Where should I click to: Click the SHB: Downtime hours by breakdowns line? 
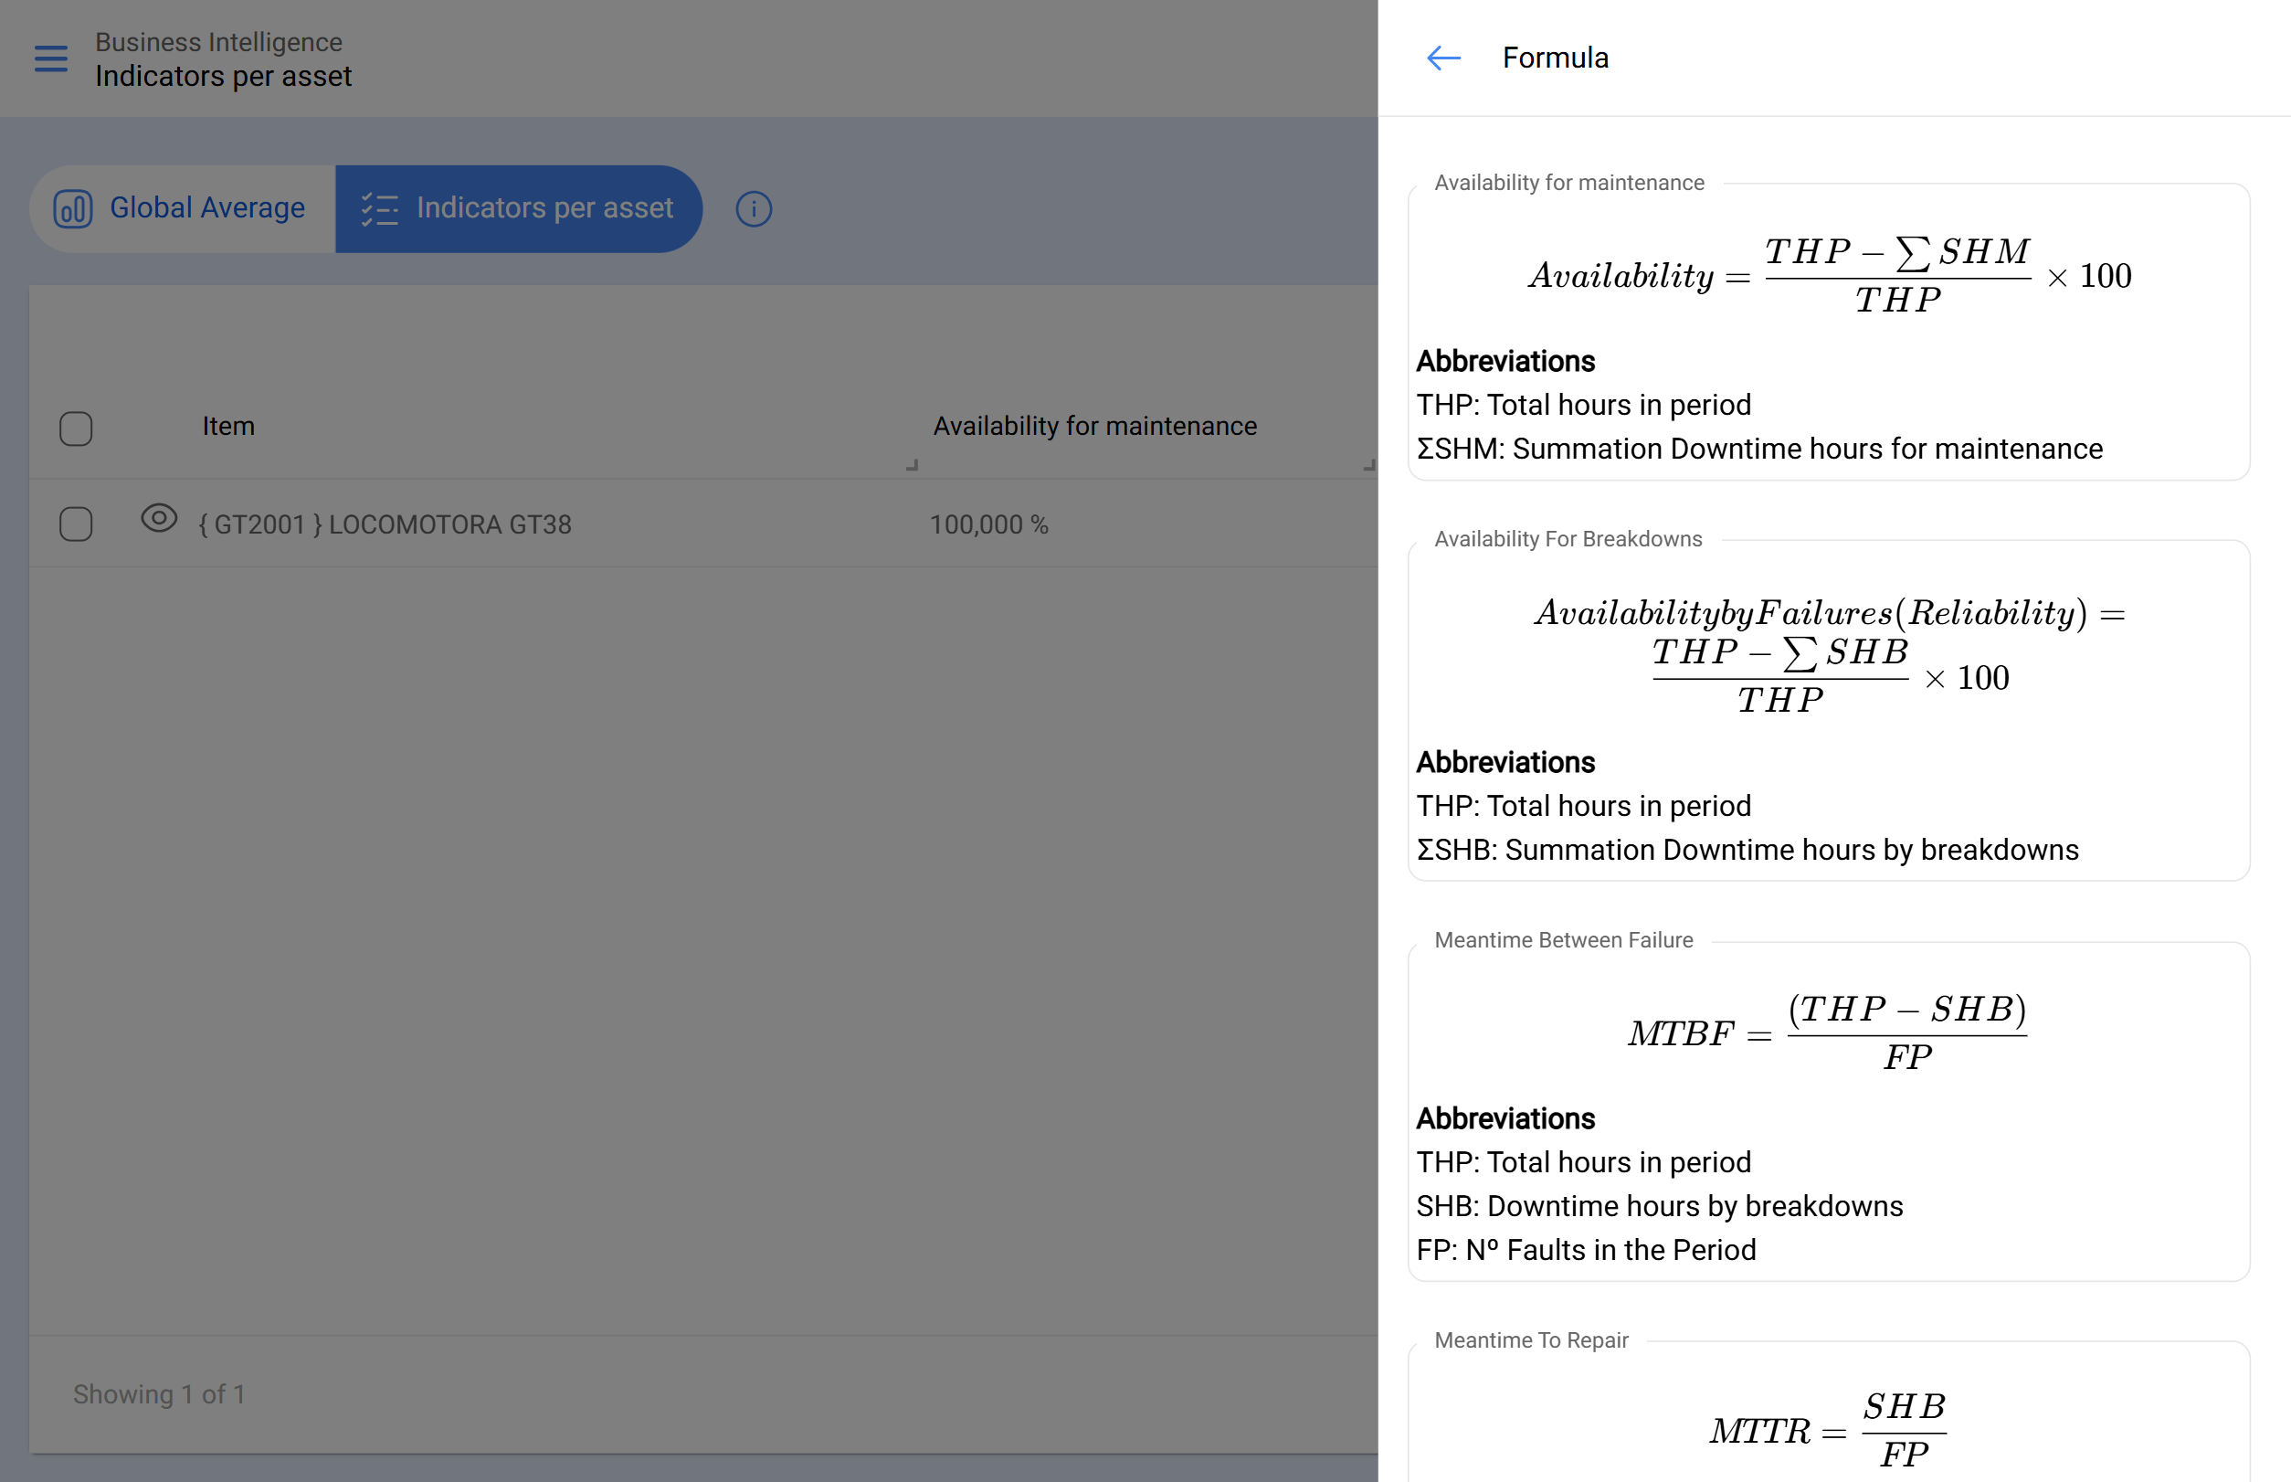1659,1206
